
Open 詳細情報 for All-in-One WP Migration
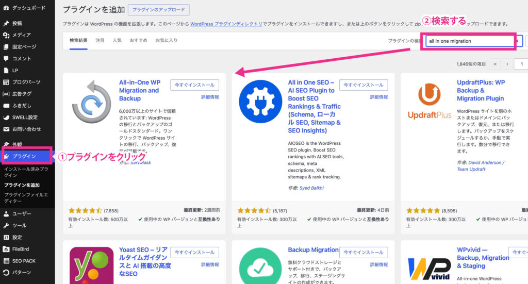[x=210, y=97]
